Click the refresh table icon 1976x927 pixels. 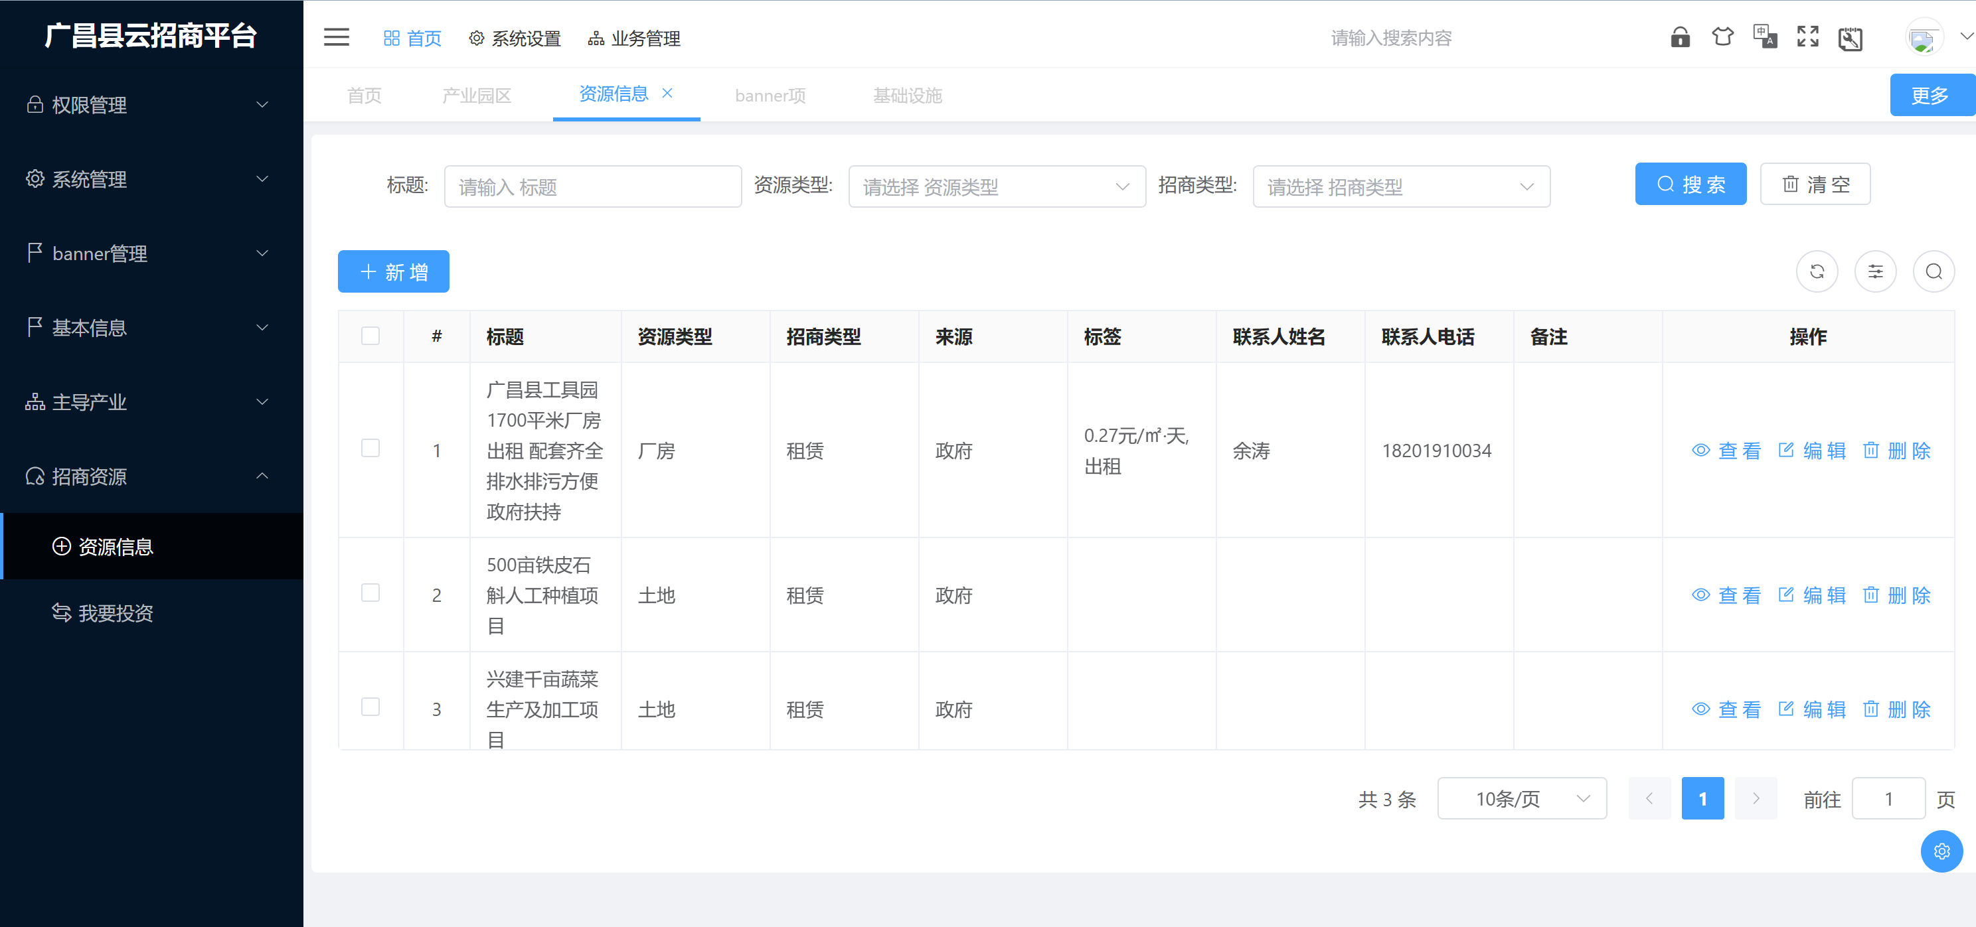1817,271
